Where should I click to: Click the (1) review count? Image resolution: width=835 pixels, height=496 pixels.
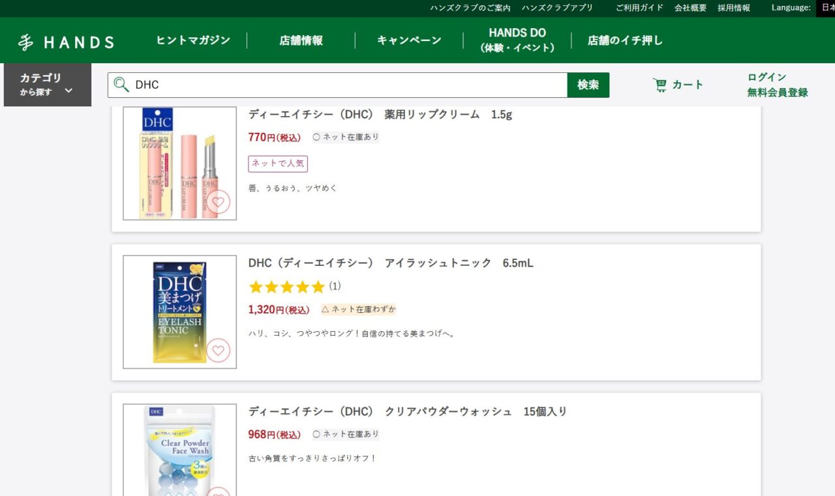pos(335,286)
